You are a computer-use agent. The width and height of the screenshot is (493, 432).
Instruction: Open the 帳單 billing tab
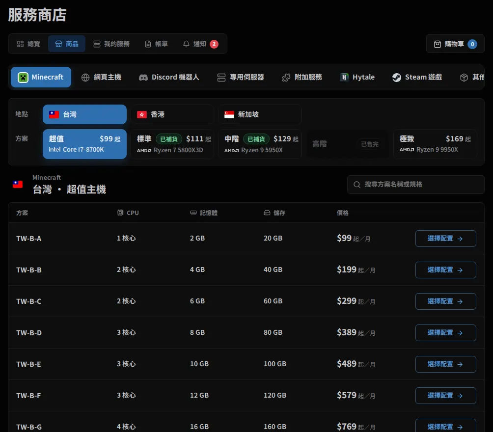point(156,44)
